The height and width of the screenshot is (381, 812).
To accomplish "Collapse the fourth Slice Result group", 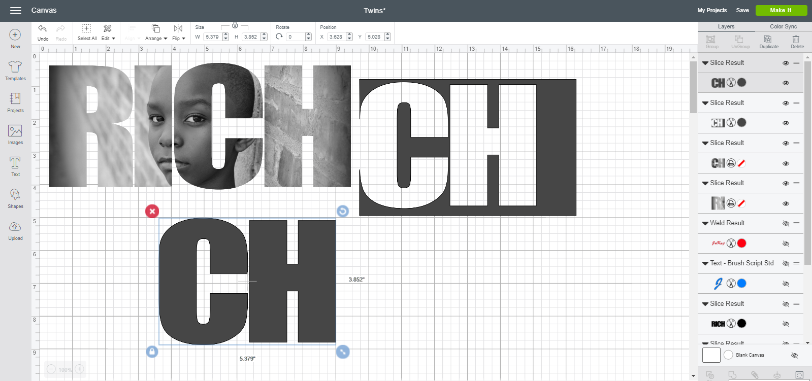I will [705, 183].
